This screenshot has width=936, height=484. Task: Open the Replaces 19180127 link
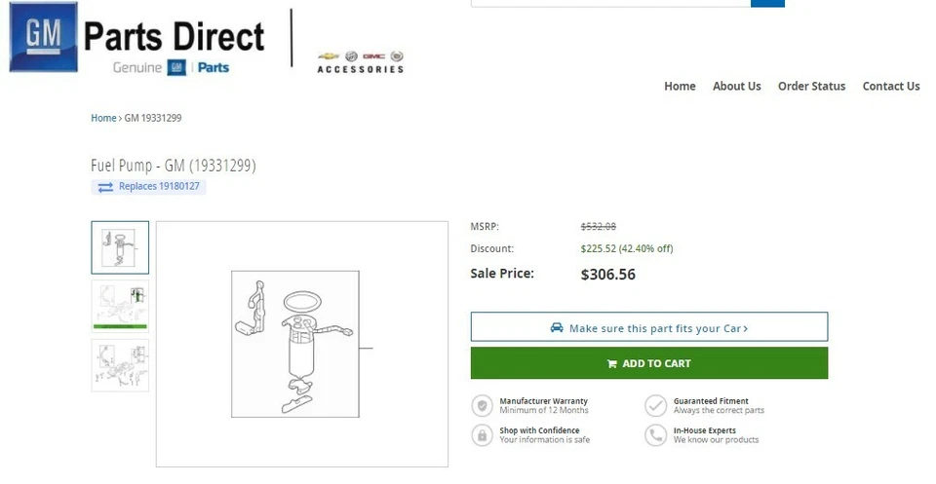point(160,186)
